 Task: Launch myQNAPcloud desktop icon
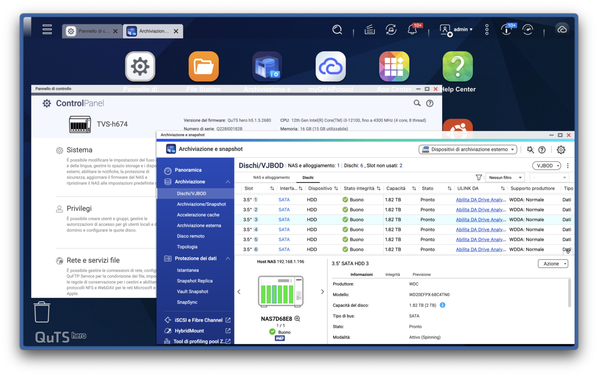click(331, 67)
